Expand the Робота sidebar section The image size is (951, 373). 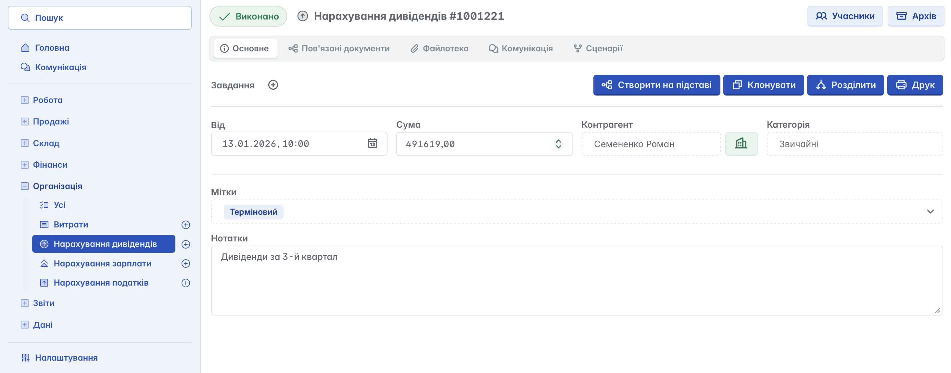click(25, 100)
